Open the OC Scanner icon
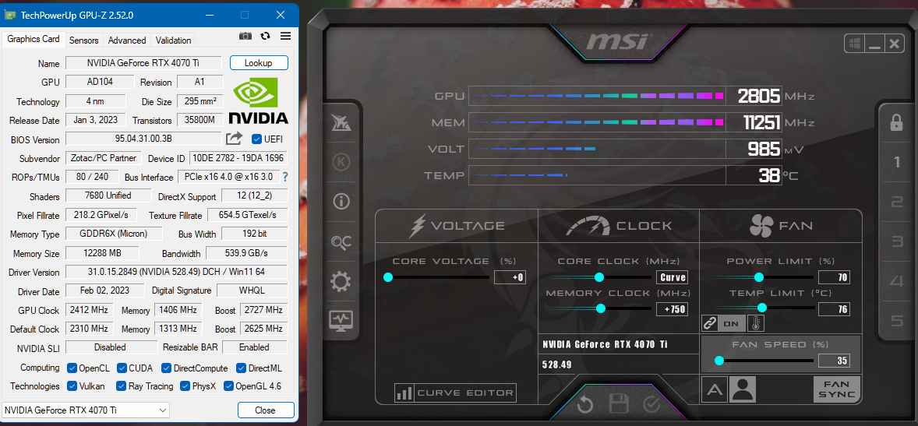Image resolution: width=918 pixels, height=426 pixels. (341, 242)
